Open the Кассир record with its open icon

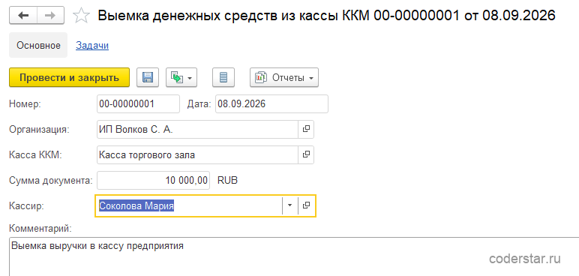click(306, 205)
